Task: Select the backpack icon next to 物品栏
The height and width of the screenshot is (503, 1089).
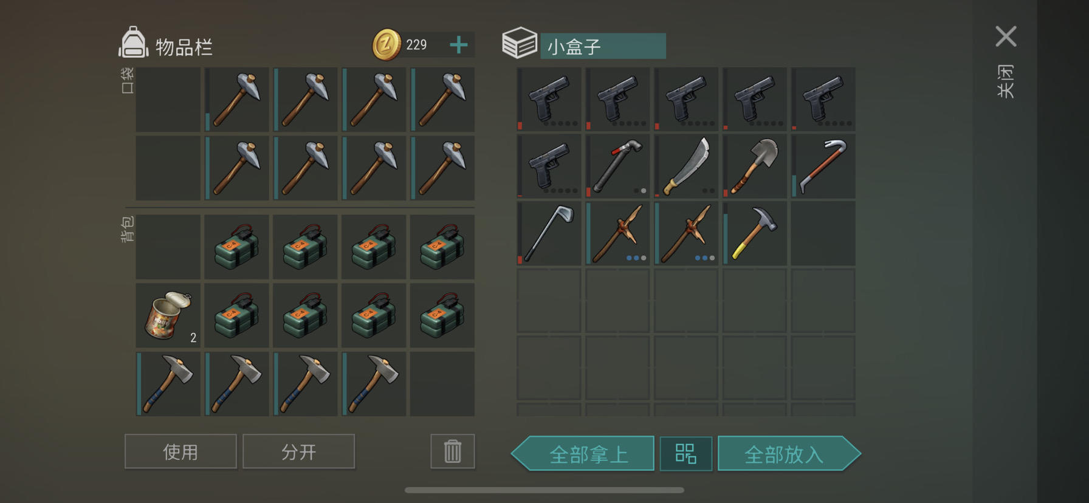Action: click(x=133, y=43)
